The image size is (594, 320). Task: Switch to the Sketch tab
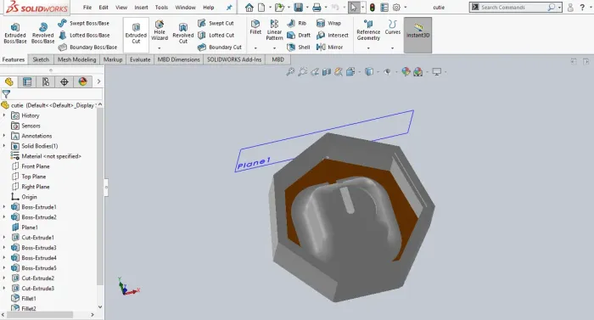[x=41, y=59]
